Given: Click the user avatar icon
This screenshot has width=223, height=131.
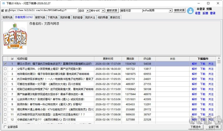Looking at the screenshot, I should point(190,11).
